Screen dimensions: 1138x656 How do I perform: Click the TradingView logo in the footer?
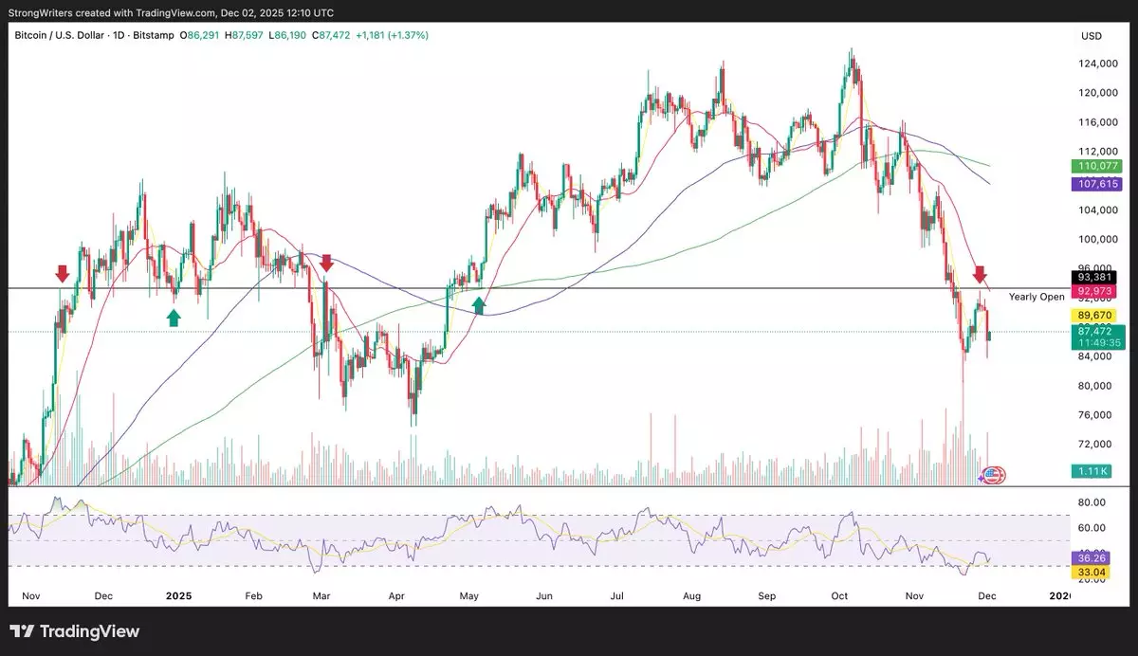74,631
